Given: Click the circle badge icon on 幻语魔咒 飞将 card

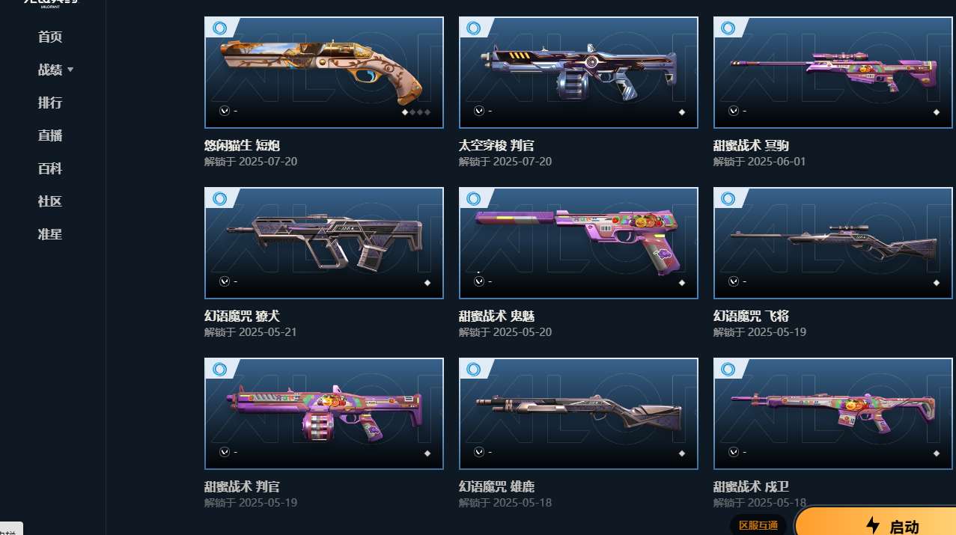Looking at the screenshot, I should (728, 198).
